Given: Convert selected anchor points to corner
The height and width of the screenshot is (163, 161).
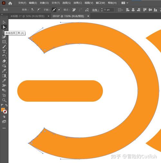Looking at the screenshot, I should [33, 10].
